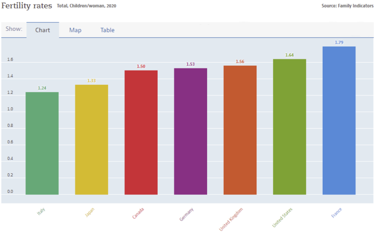The height and width of the screenshot is (232, 376).
Task: Click the Italy axis label
Action: [x=42, y=211]
